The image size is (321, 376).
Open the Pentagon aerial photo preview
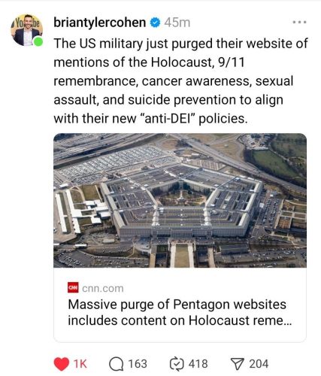coord(180,201)
